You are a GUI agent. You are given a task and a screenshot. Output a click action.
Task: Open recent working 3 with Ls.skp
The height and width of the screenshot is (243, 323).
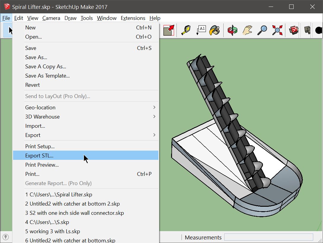[86, 231]
